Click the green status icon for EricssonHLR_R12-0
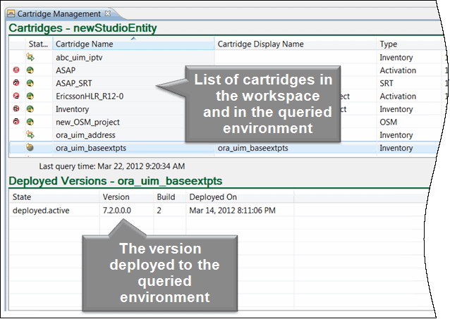 click(30, 96)
